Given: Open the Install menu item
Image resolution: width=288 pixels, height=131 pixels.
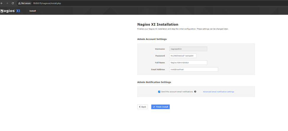Looking at the screenshot, I should [x=32, y=11].
